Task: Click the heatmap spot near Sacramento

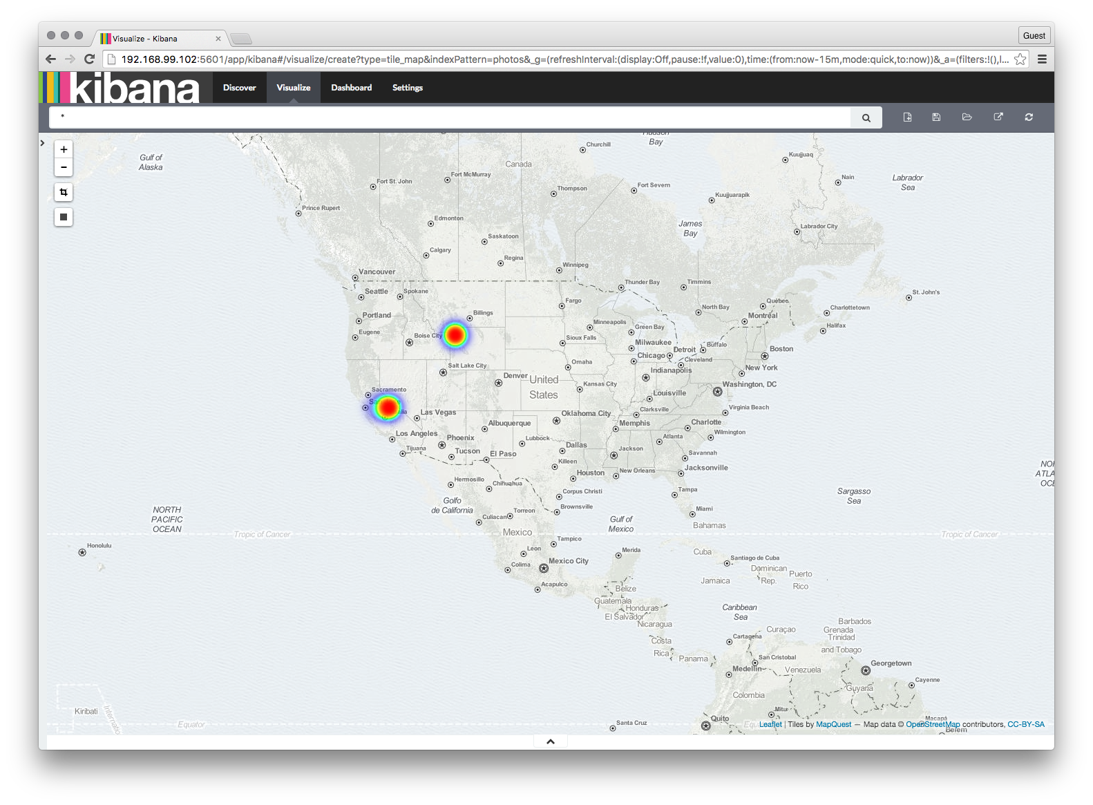Action: pyautogui.click(x=388, y=408)
